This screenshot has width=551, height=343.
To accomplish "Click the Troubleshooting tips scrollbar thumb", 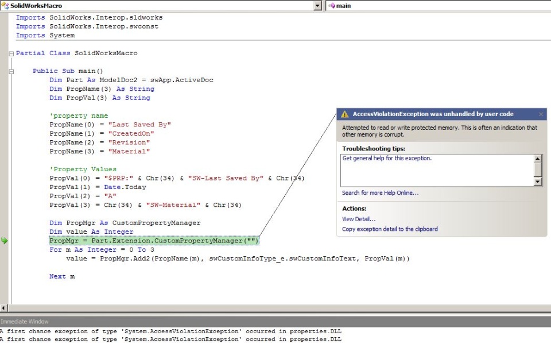I will (x=538, y=169).
